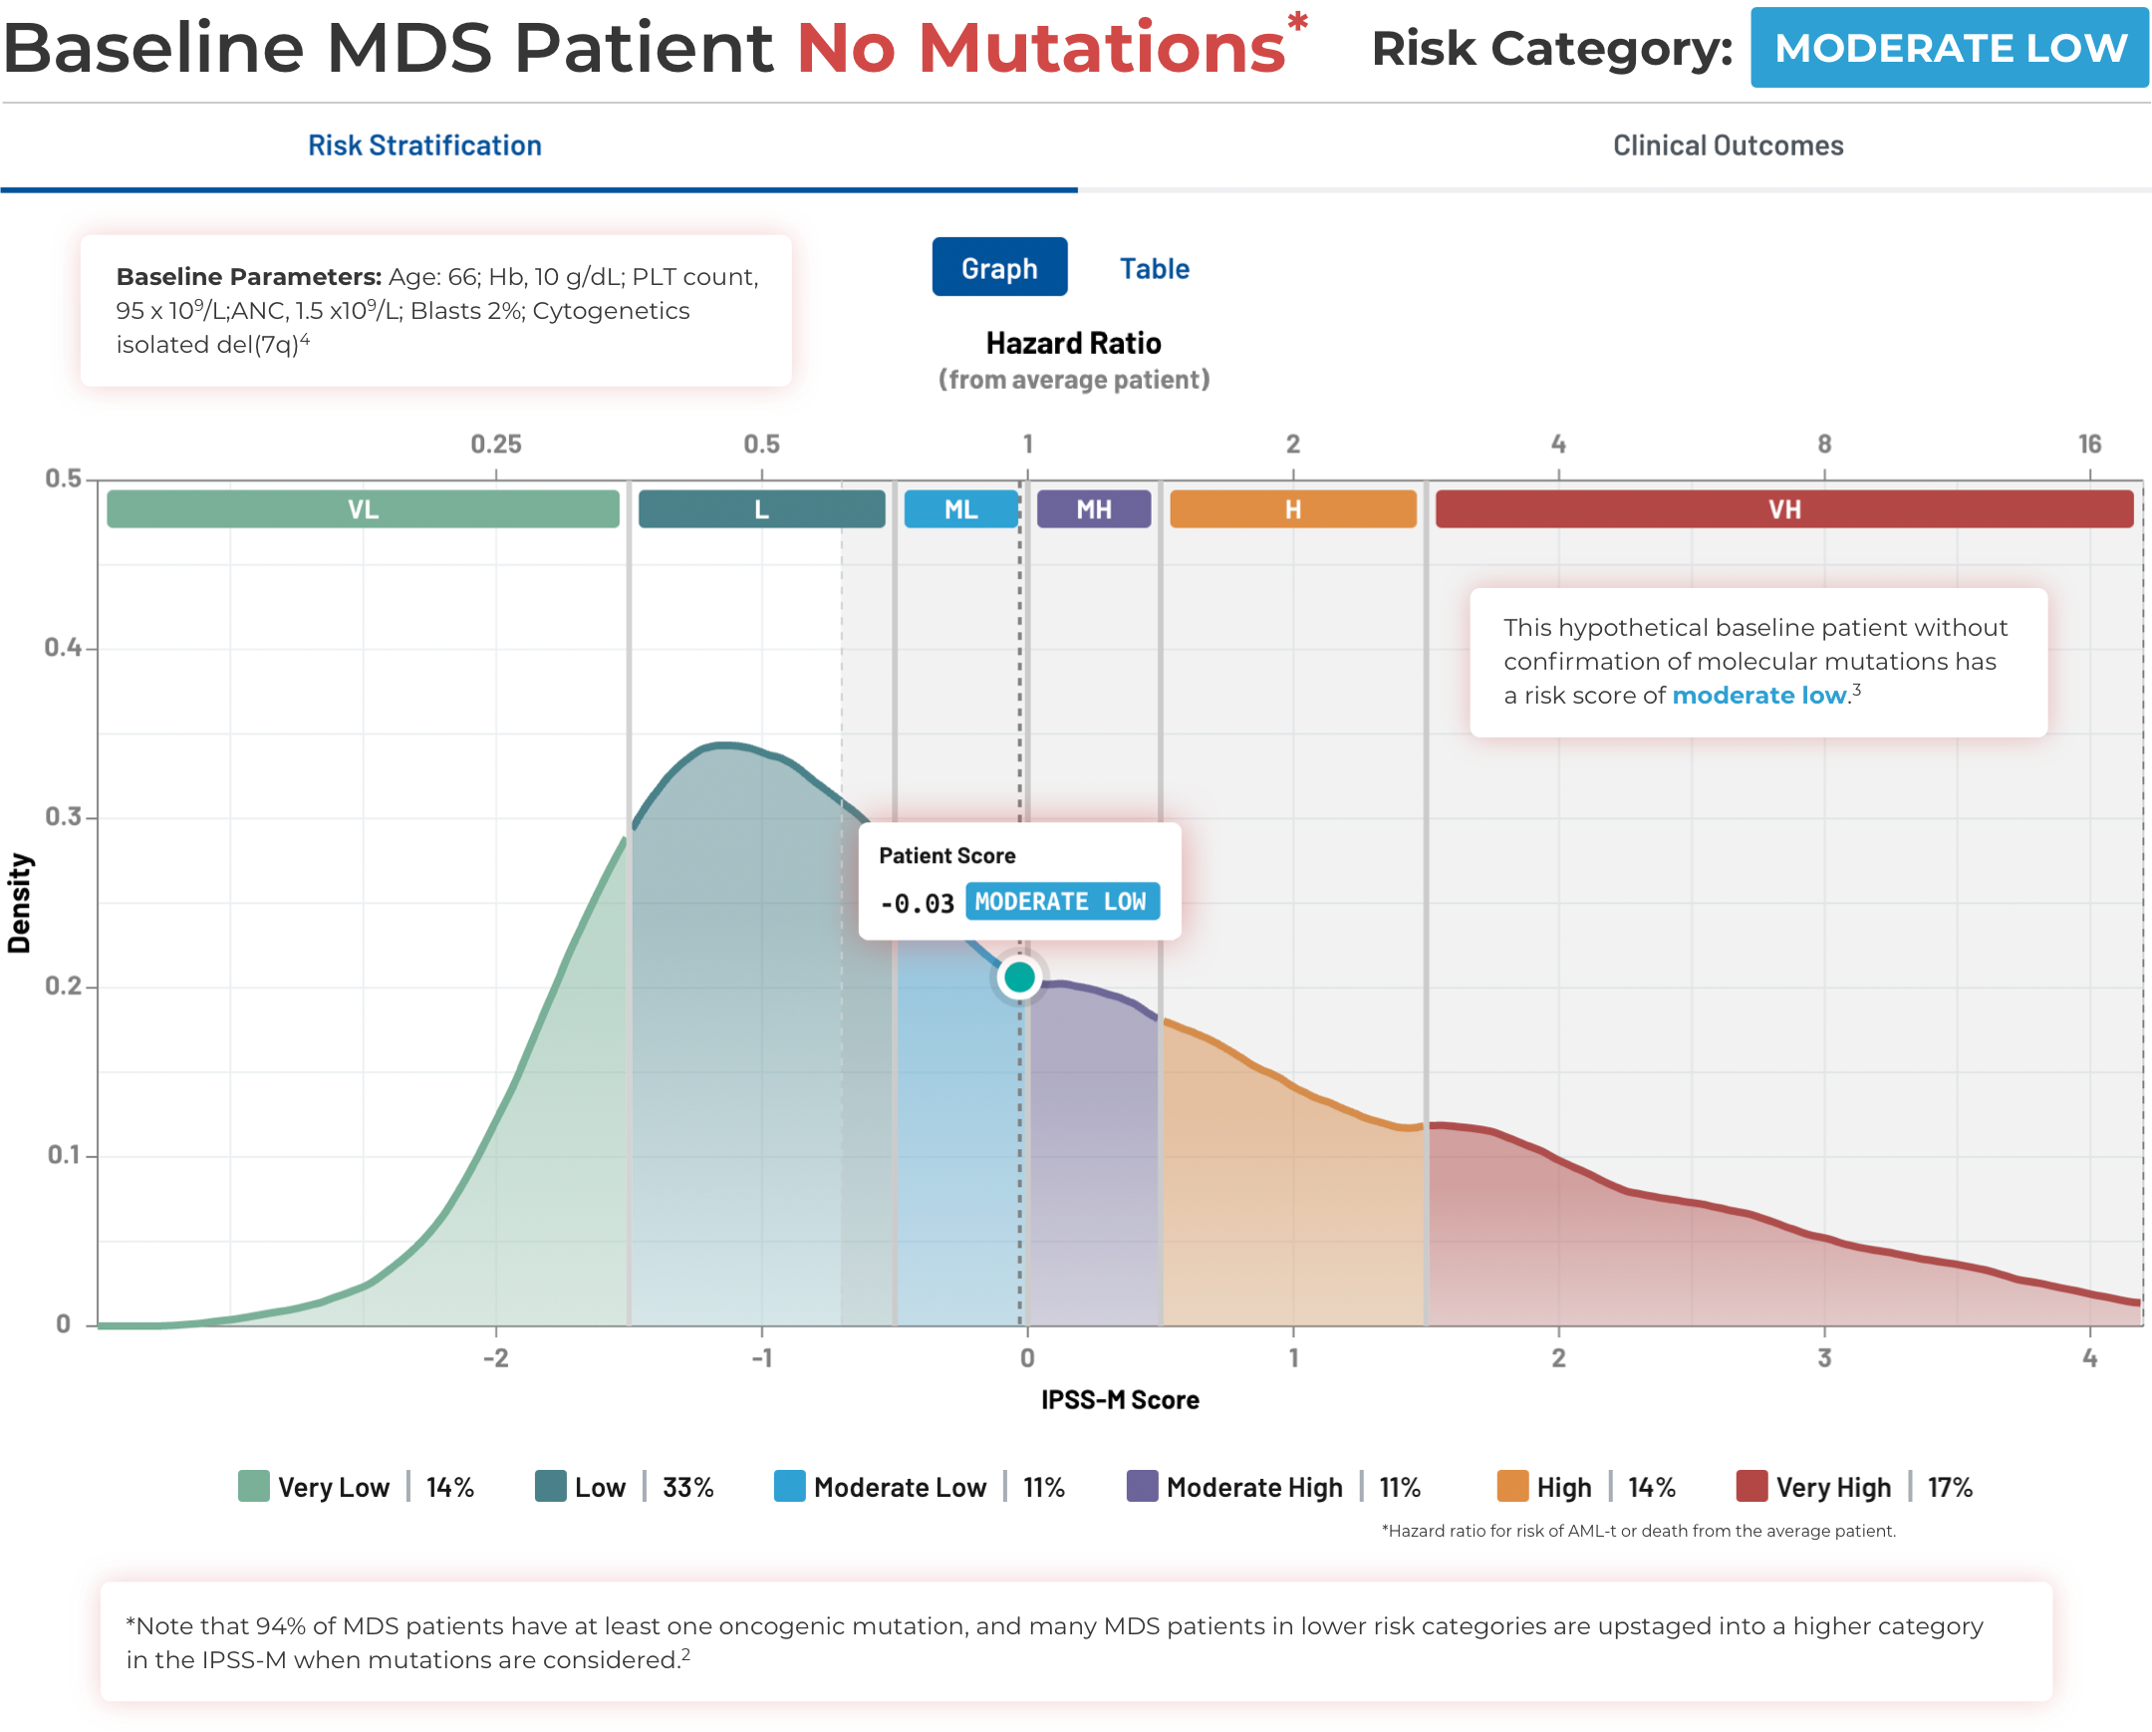
Task: Click the hazard ratio '0.25' axis tick
Action: click(x=496, y=444)
